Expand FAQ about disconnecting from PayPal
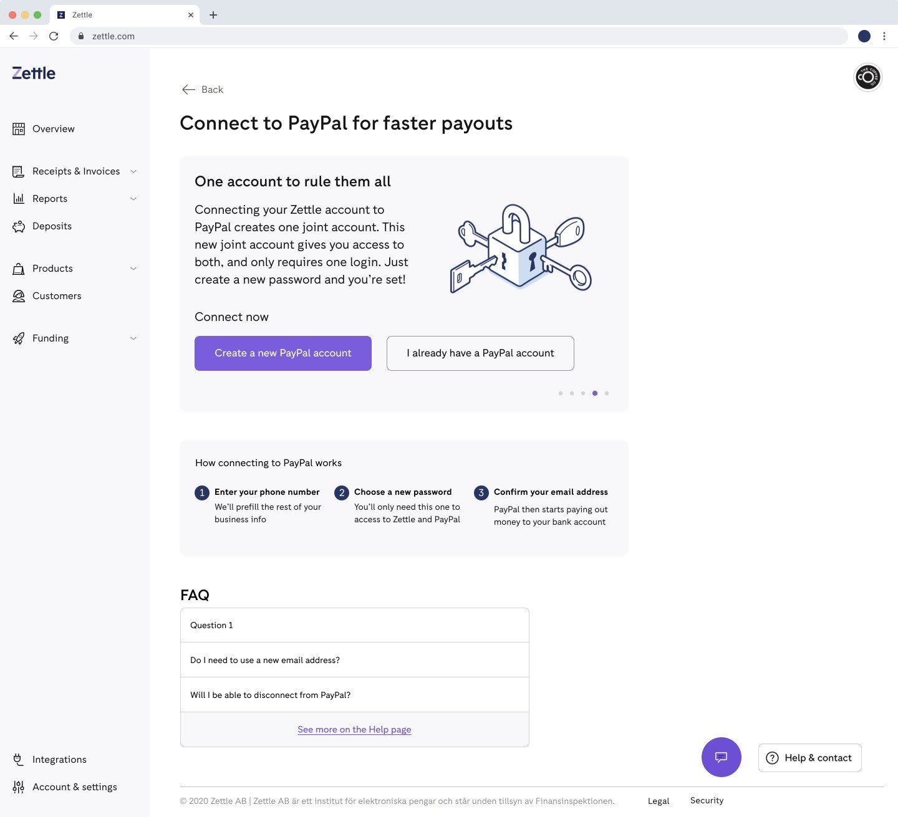 pos(354,695)
